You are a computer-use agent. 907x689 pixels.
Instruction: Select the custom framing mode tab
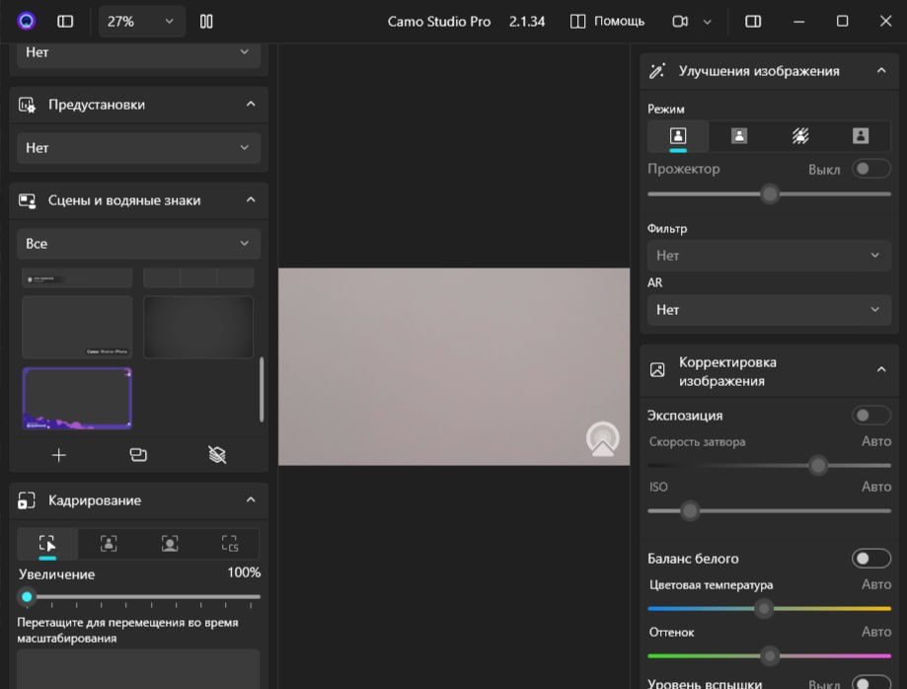coord(230,544)
